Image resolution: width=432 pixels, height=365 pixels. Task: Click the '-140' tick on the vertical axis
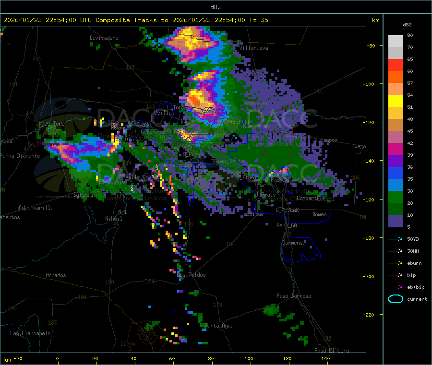(x=370, y=161)
